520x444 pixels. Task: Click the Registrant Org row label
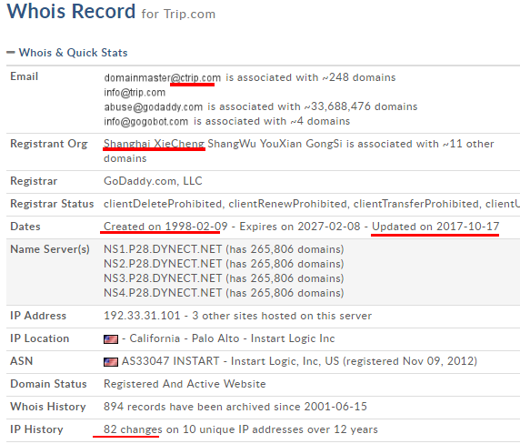(49, 144)
